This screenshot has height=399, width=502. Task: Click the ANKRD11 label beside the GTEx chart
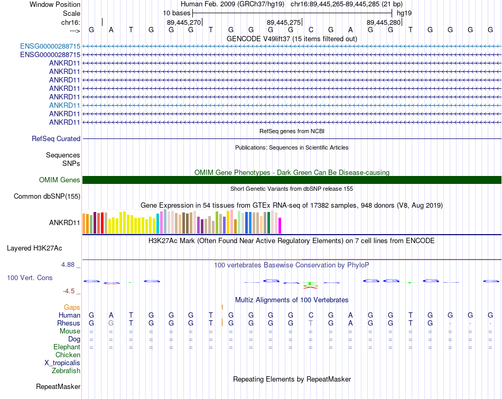[64, 222]
